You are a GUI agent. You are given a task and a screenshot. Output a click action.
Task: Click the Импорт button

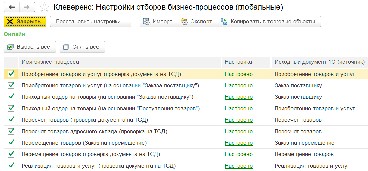coord(159,22)
